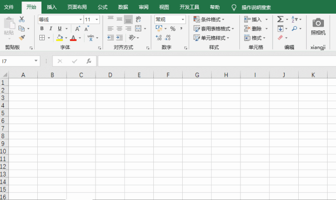Increase indent

(x=119, y=38)
